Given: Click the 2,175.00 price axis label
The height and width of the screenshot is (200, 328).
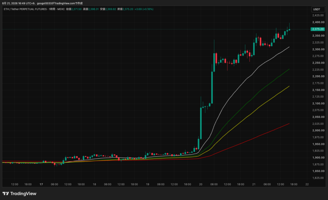Looking at the screenshot, I should (x=318, y=83).
